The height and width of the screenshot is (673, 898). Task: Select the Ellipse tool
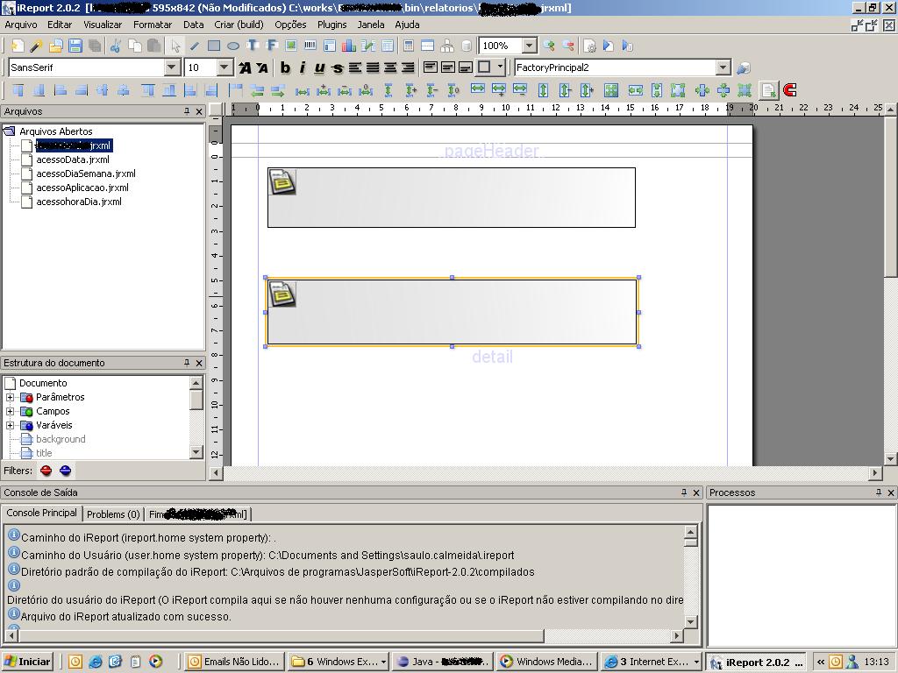point(233,46)
